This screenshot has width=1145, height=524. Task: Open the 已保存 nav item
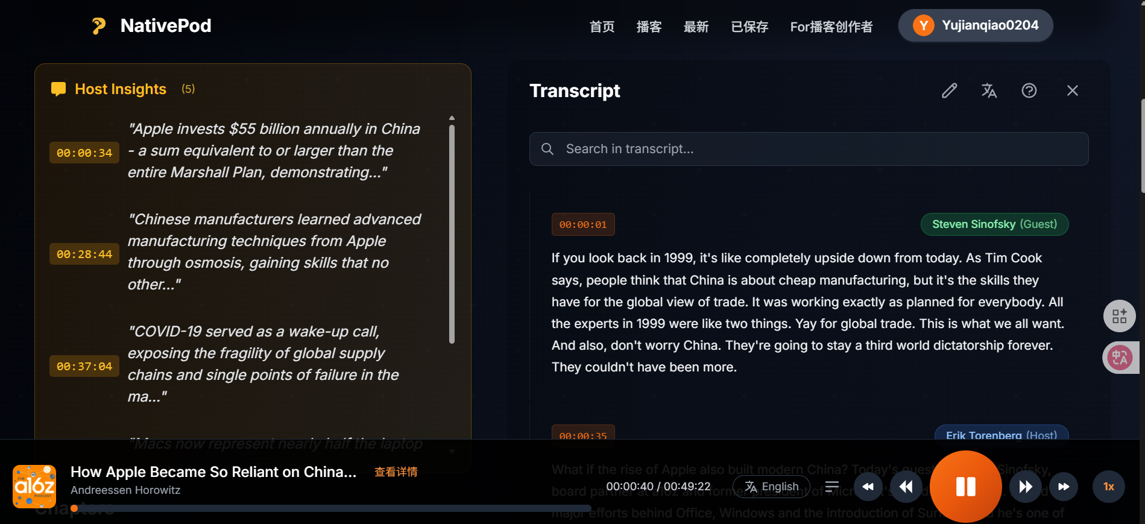749,27
